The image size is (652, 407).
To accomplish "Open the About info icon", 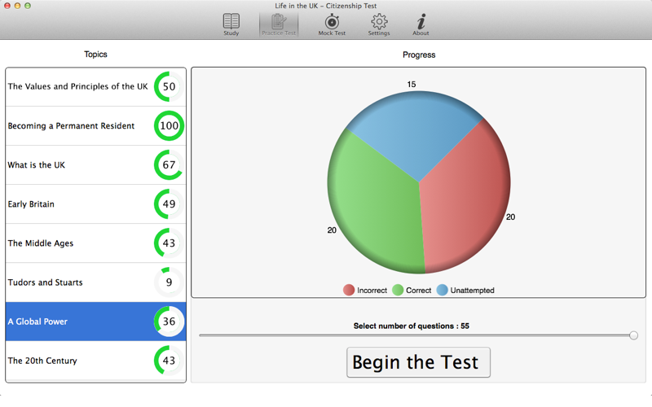I will tap(421, 24).
